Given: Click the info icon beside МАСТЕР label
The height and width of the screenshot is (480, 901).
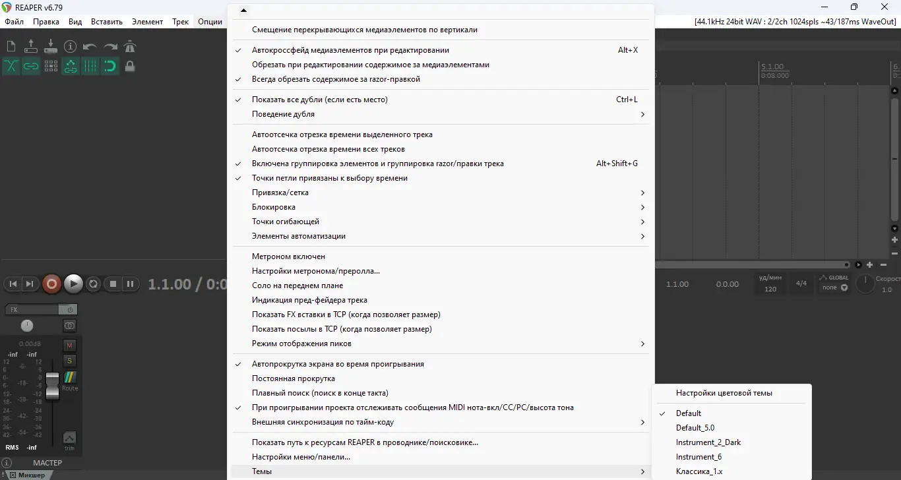Looking at the screenshot, I should point(7,463).
